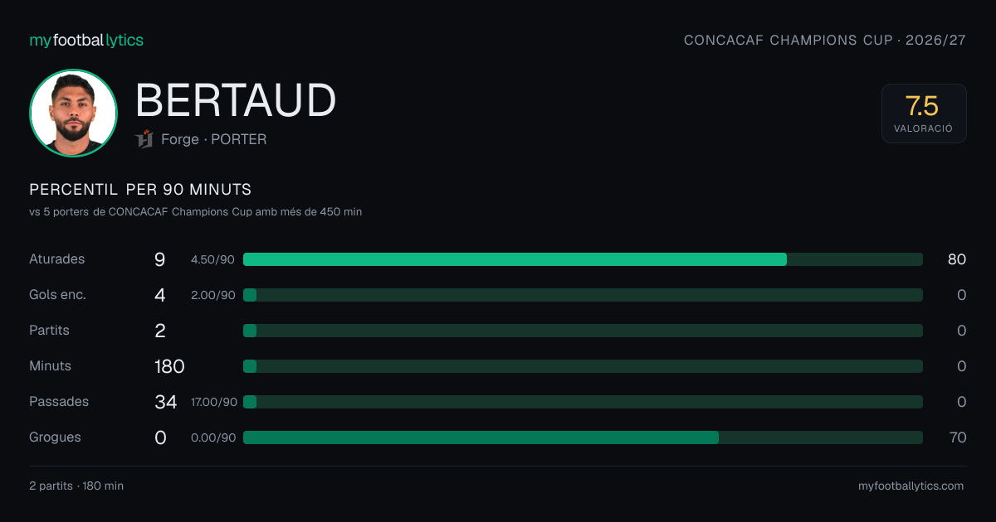This screenshot has height=522, width=996.
Task: Click the Gols enc. percentile bar
Action: tap(583, 295)
